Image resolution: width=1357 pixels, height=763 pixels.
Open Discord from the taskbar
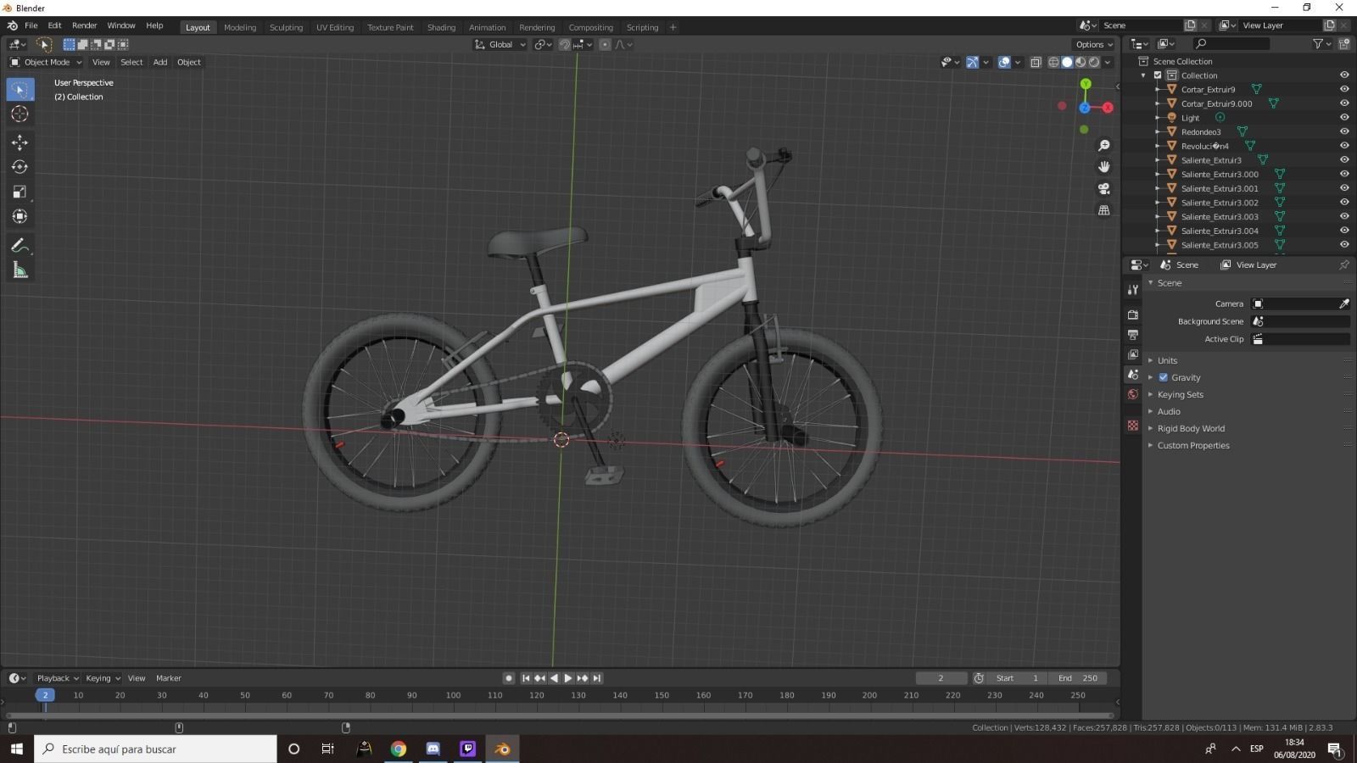click(x=433, y=749)
